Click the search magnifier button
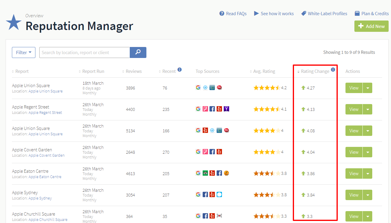391x223 pixels. tap(138, 52)
